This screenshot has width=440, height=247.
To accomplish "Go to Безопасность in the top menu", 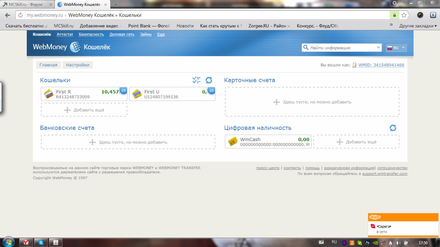I will tap(91, 34).
